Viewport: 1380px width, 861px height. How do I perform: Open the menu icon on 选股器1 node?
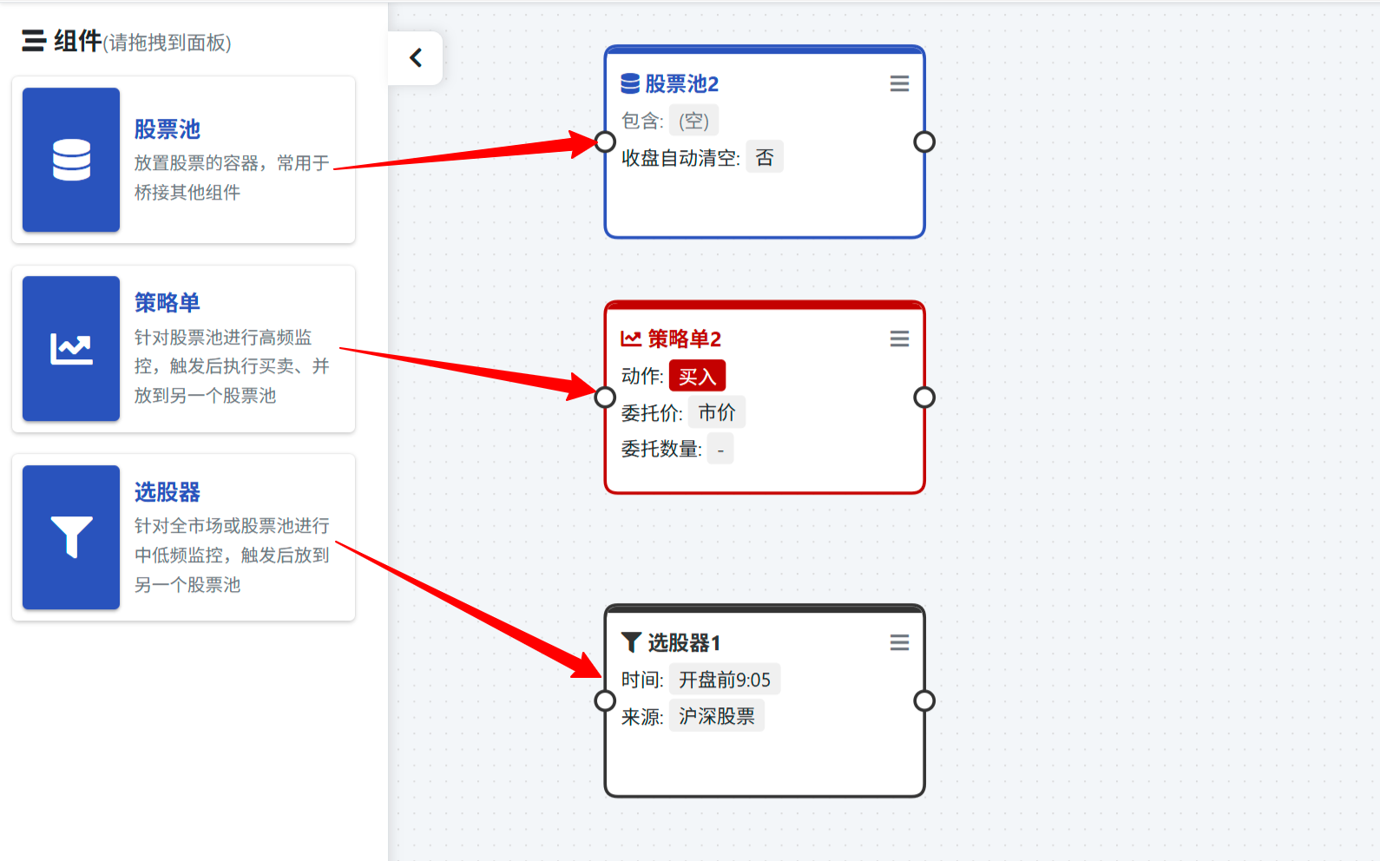pos(899,643)
